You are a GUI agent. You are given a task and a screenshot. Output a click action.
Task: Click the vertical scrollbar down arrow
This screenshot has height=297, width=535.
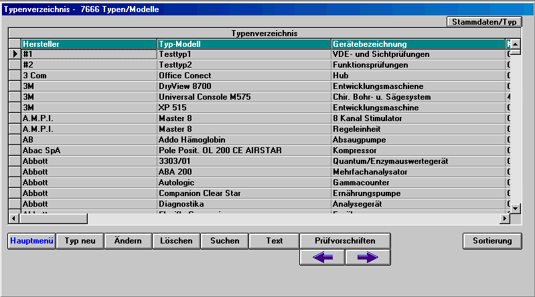click(x=515, y=208)
